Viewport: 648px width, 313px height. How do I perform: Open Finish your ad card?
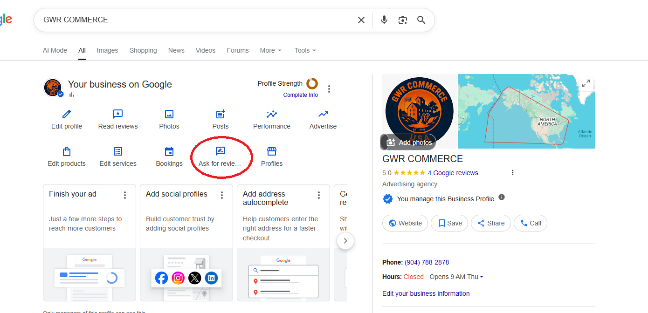coord(90,243)
